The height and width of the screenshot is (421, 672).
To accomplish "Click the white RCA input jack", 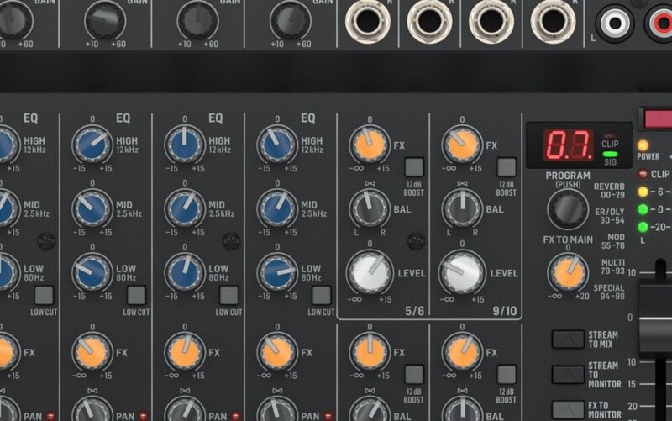I will pos(616,23).
